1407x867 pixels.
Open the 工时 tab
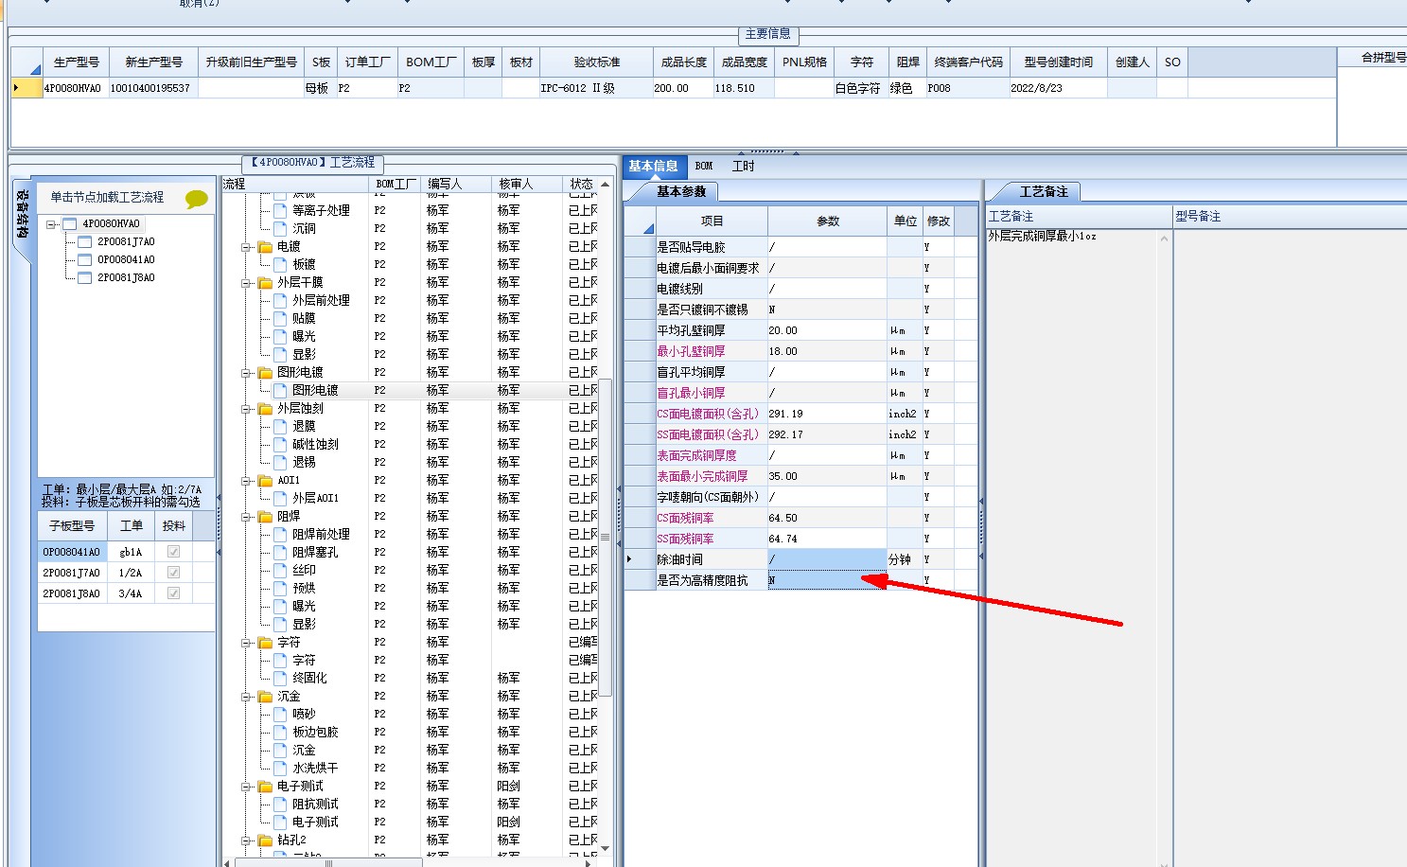744,166
